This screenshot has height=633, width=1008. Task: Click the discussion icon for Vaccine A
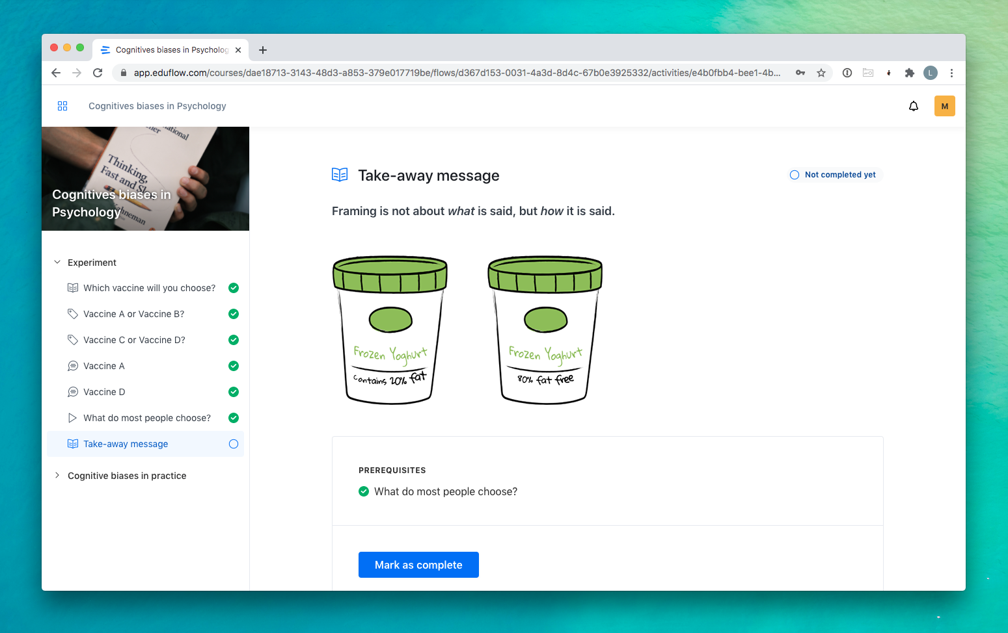point(73,366)
